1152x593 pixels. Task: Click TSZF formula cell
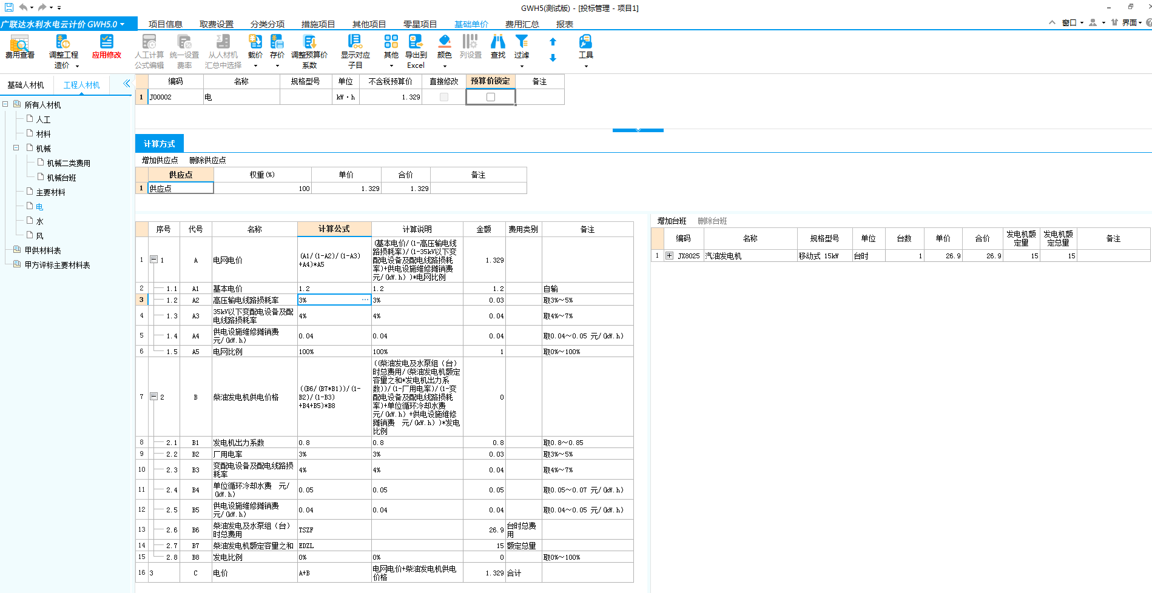click(334, 529)
